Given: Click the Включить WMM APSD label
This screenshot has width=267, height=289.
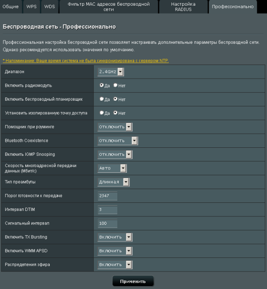Looking at the screenshot, I should coord(26,251).
